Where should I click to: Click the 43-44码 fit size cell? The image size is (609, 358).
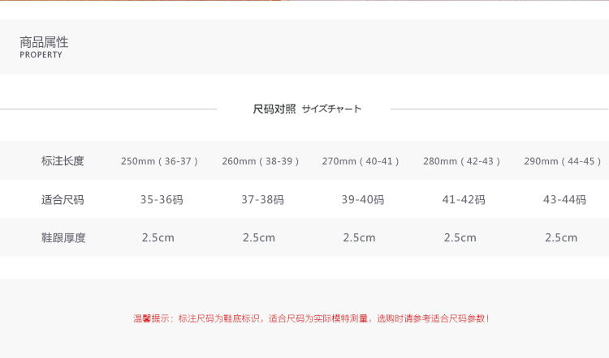point(564,199)
